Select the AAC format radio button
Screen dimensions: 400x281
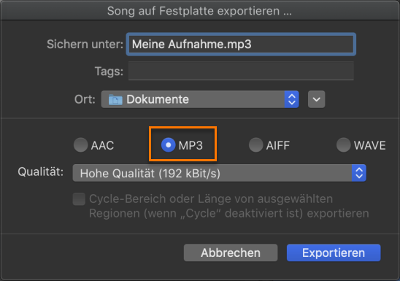click(x=80, y=145)
